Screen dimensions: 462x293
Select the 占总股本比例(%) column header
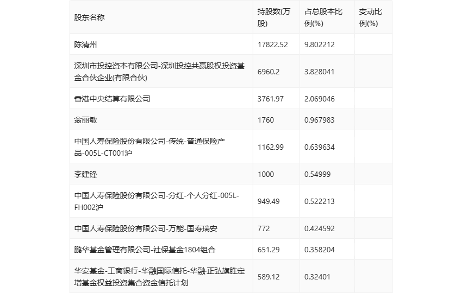pyautogui.click(x=323, y=17)
